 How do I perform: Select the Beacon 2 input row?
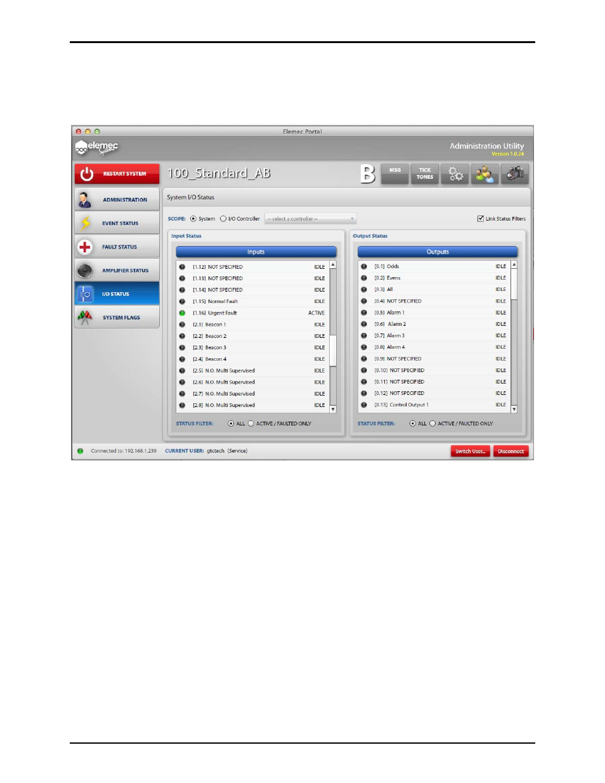[x=254, y=337]
